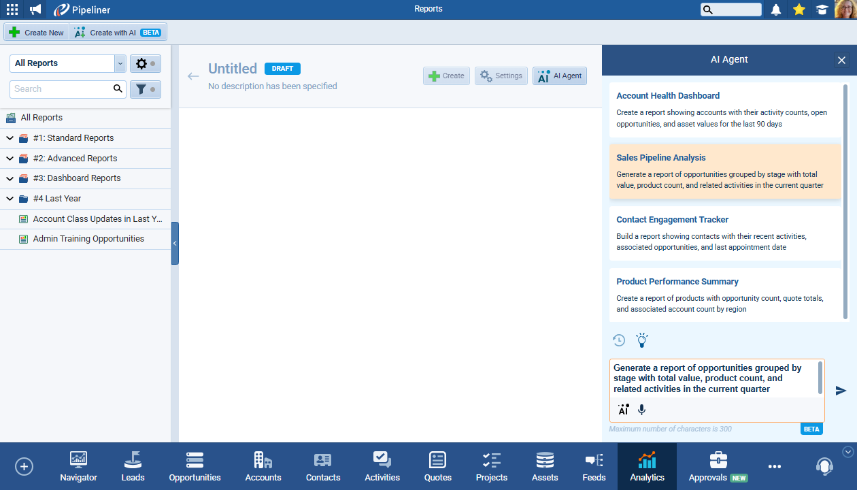Click the Create New button
Screen dimensions: 857x490
[x=36, y=33]
